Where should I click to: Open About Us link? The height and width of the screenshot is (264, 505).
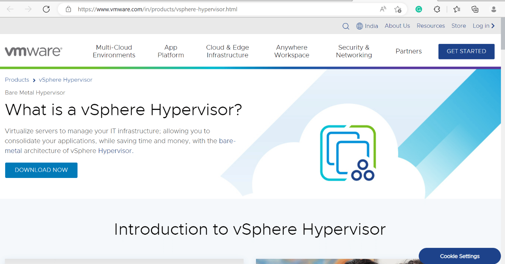[397, 26]
